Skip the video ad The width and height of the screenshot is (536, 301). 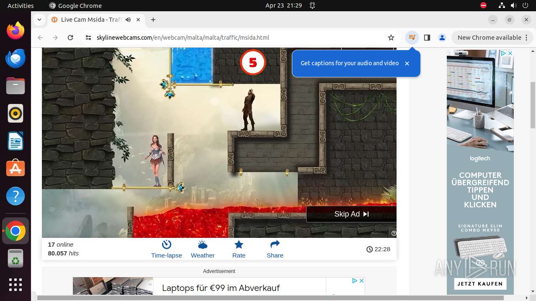pyautogui.click(x=351, y=214)
